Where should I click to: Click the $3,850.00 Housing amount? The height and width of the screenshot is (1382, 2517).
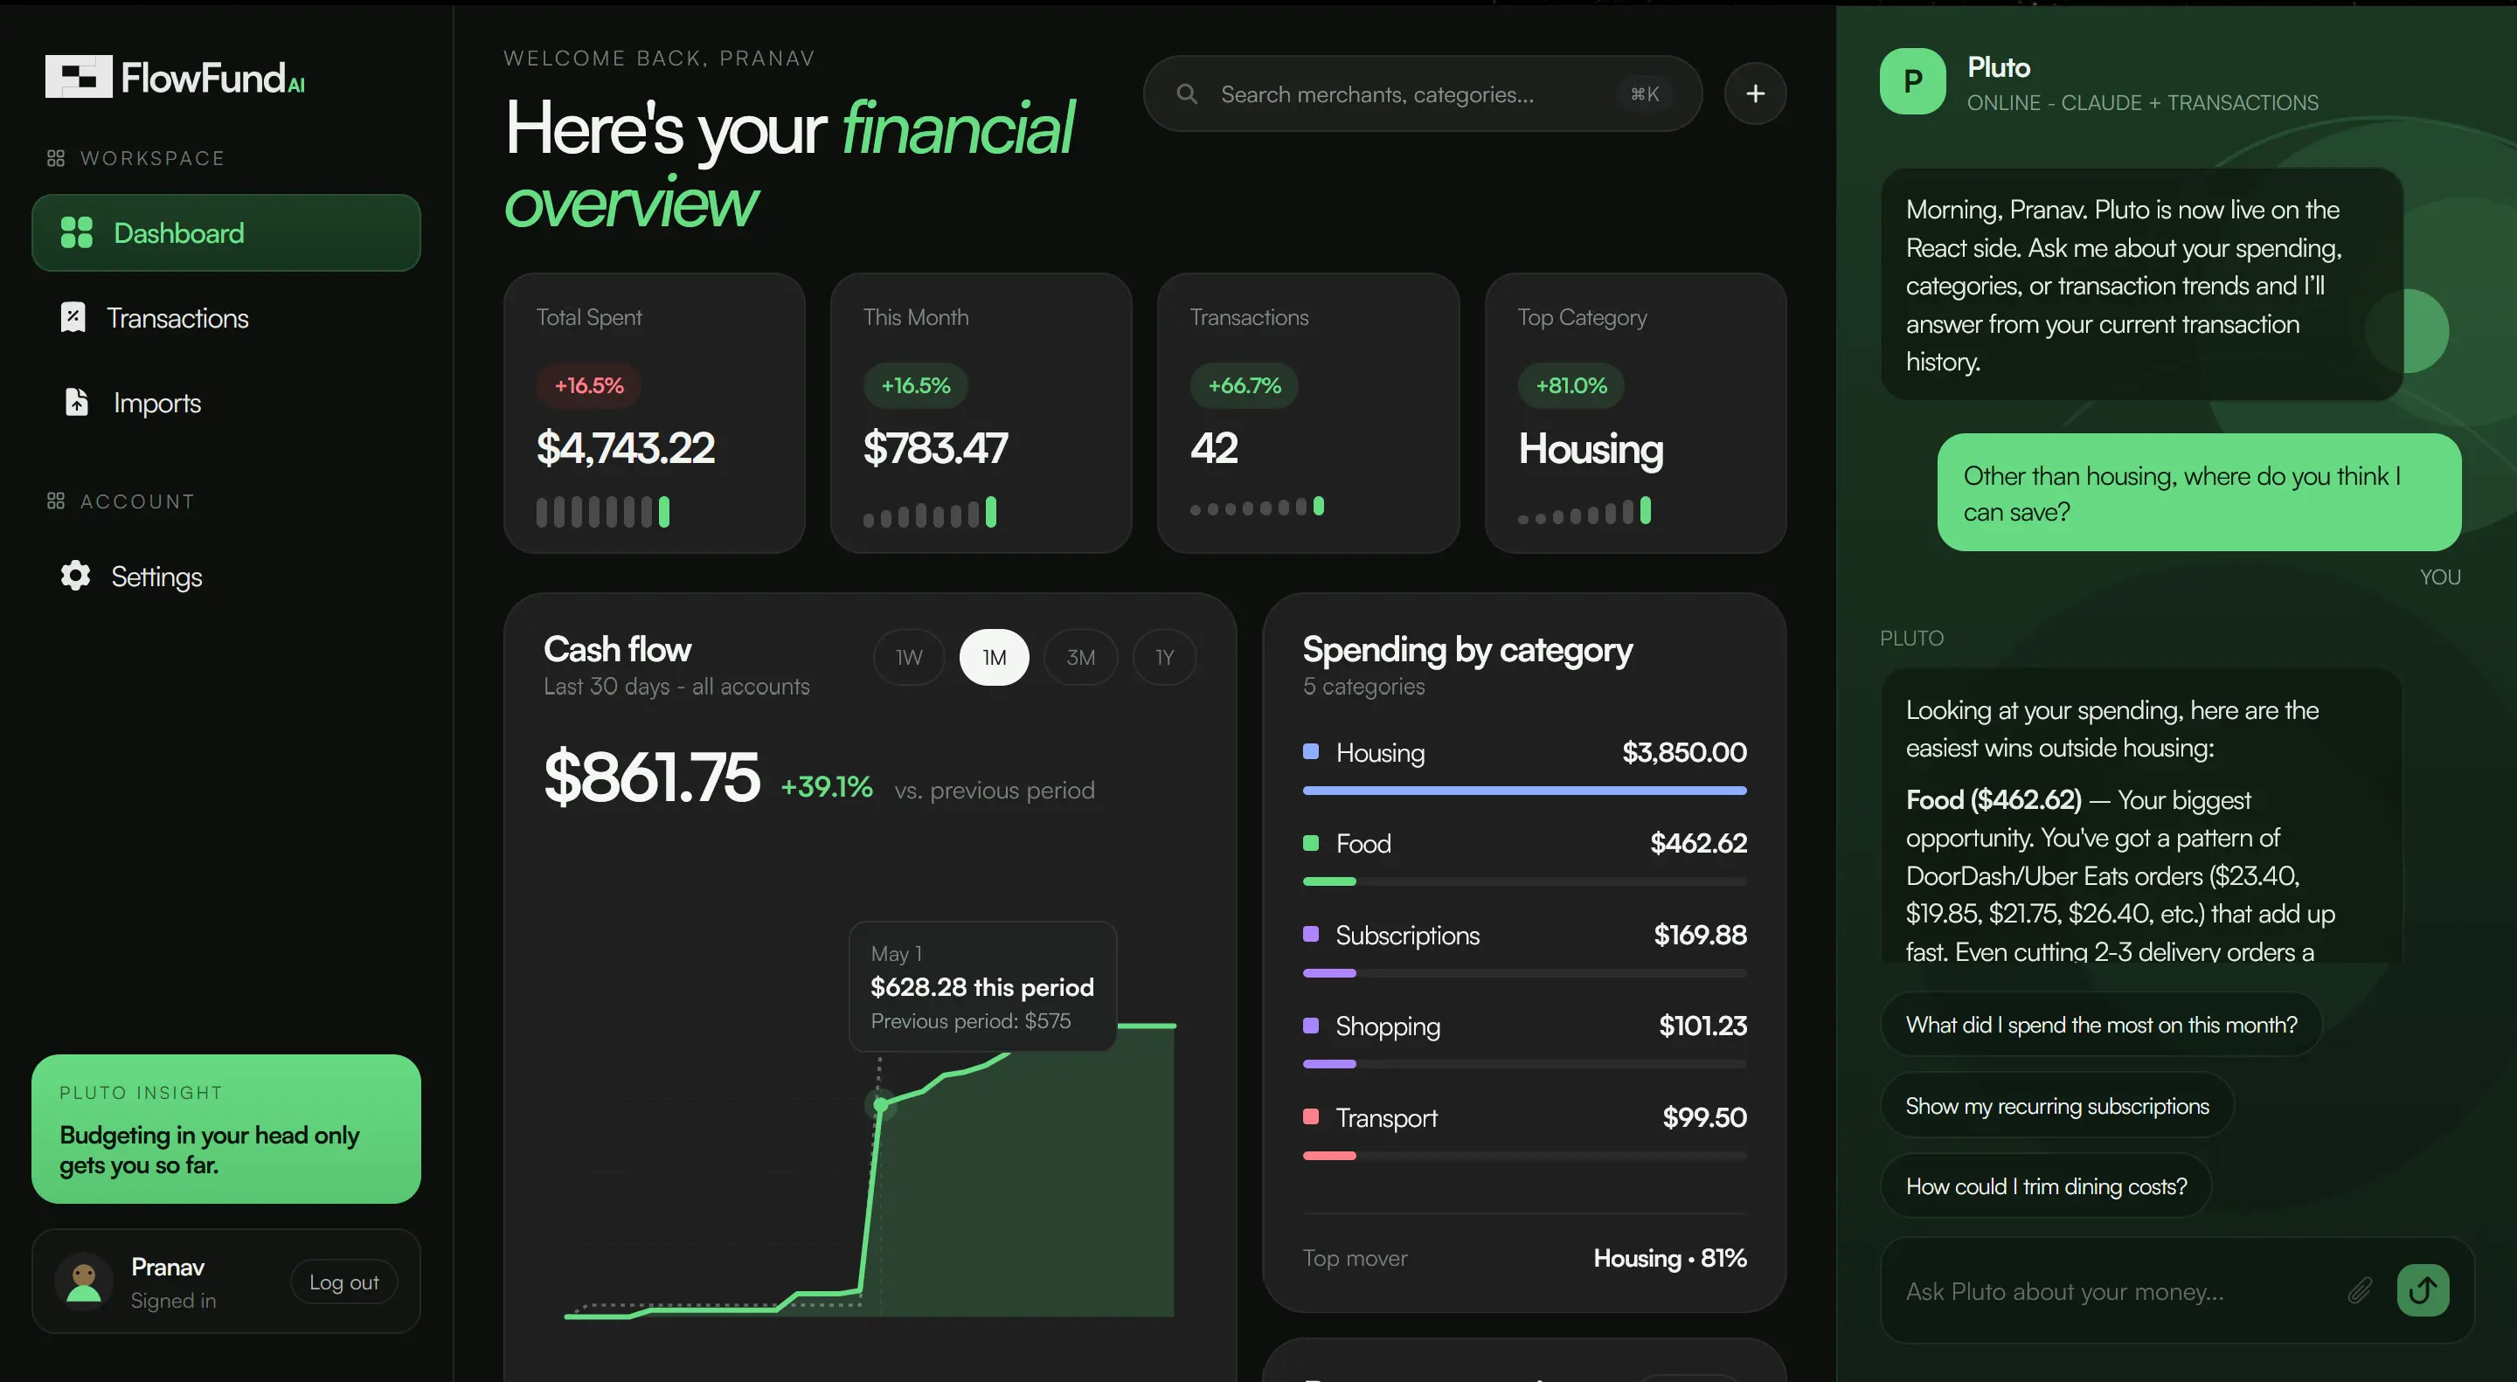(1683, 752)
